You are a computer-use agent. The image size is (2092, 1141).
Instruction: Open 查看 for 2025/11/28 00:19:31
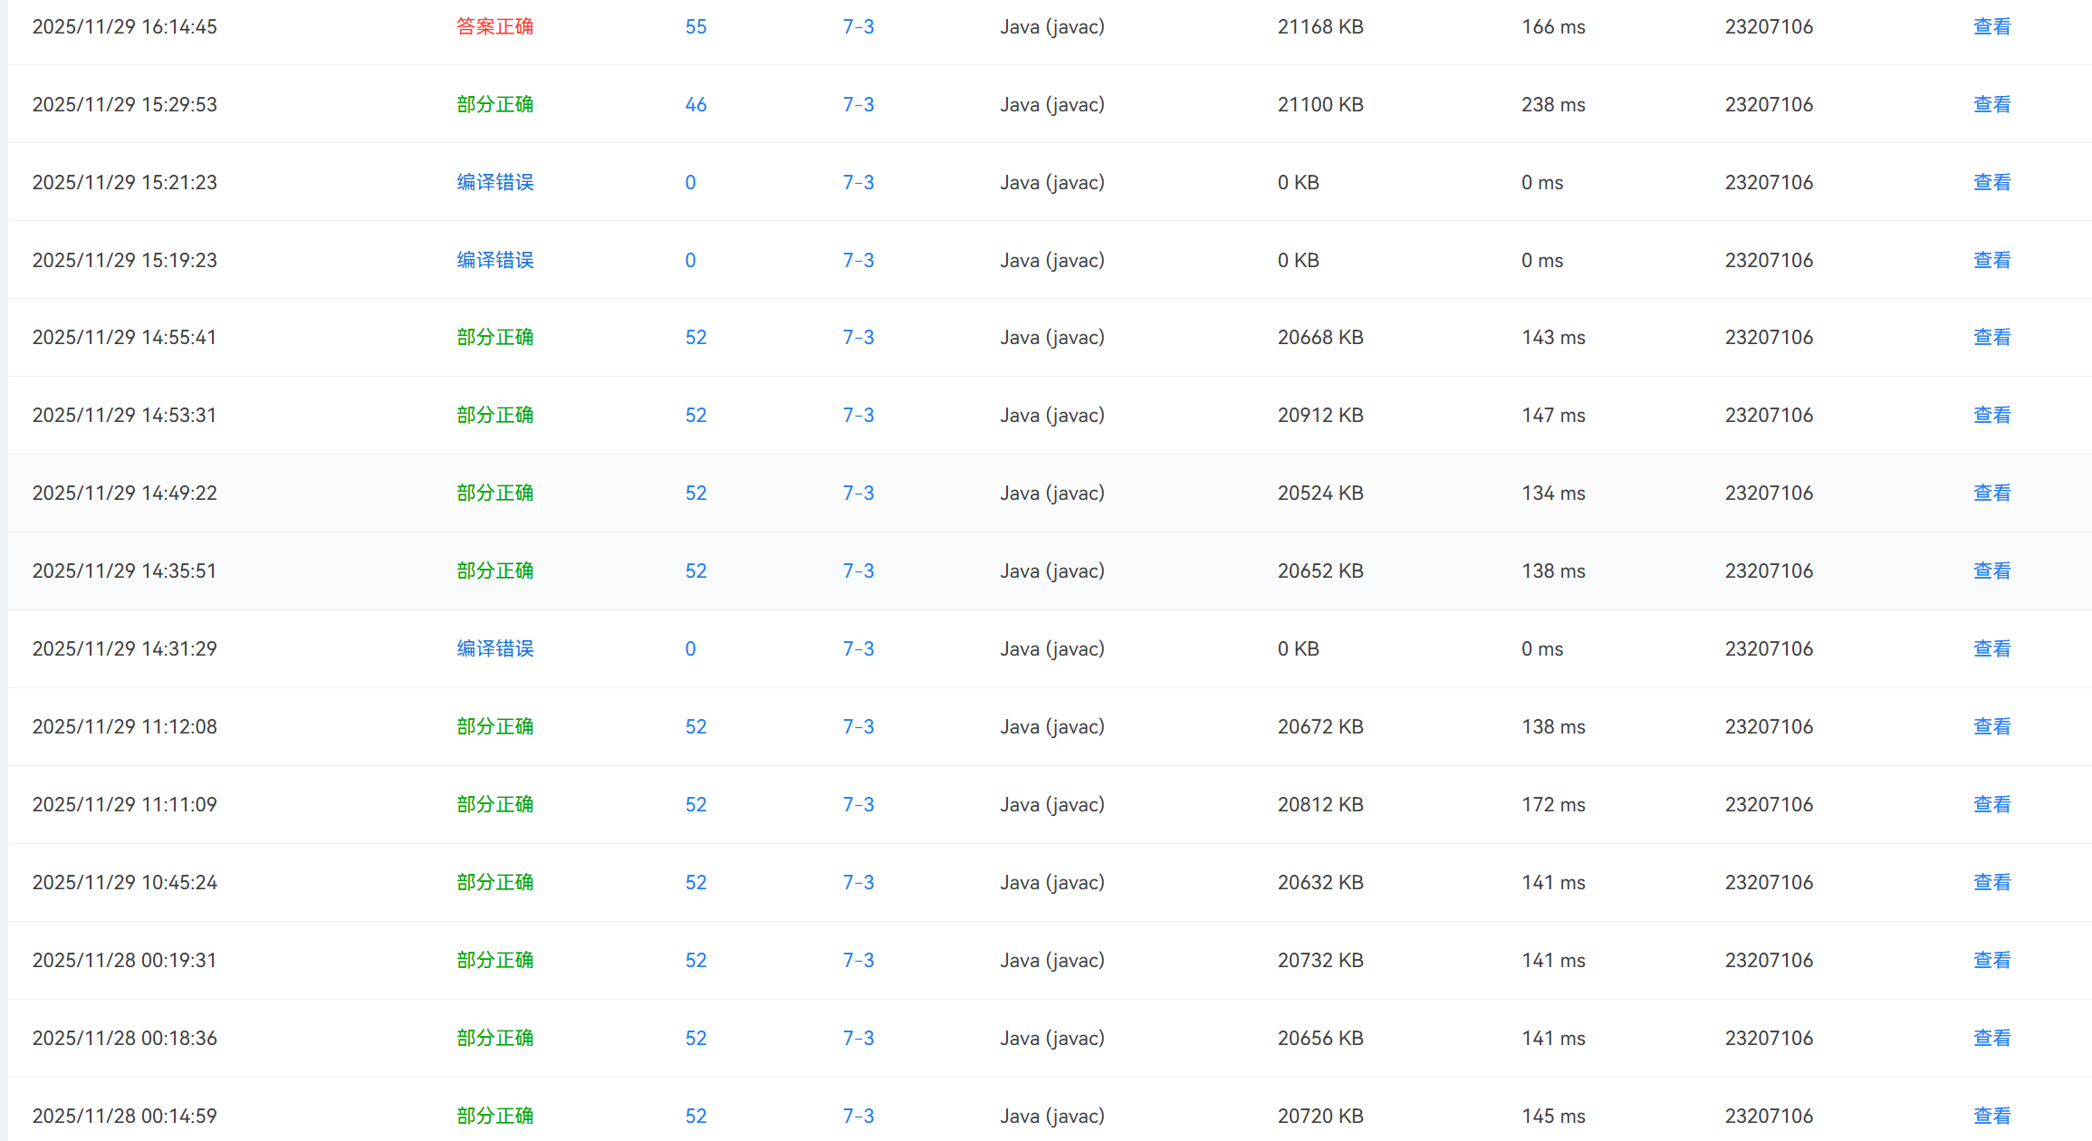click(x=1991, y=961)
